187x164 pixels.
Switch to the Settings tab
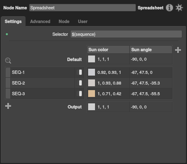click(x=13, y=21)
